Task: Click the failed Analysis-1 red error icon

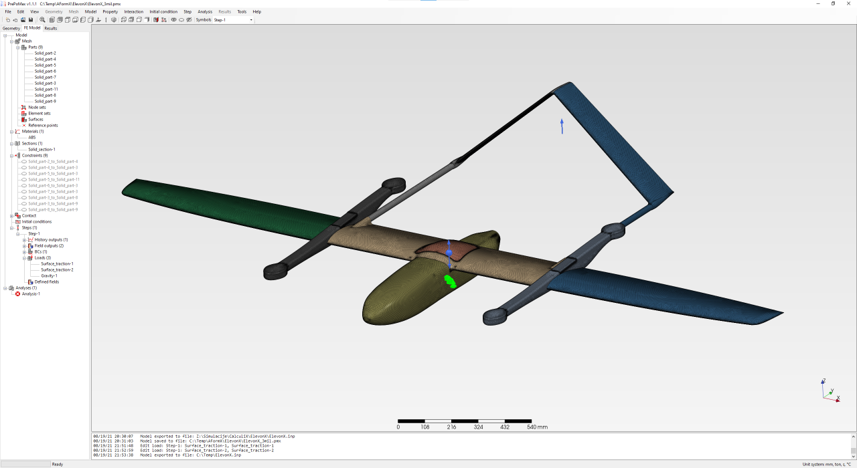Action: tap(18, 294)
